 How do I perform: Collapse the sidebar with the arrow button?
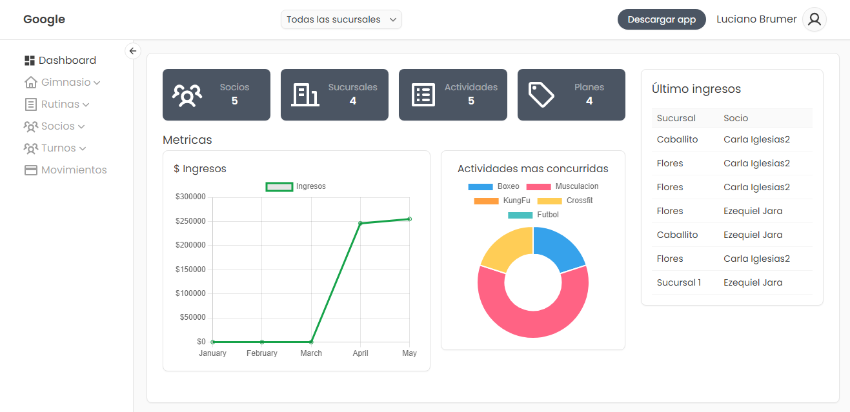(133, 51)
